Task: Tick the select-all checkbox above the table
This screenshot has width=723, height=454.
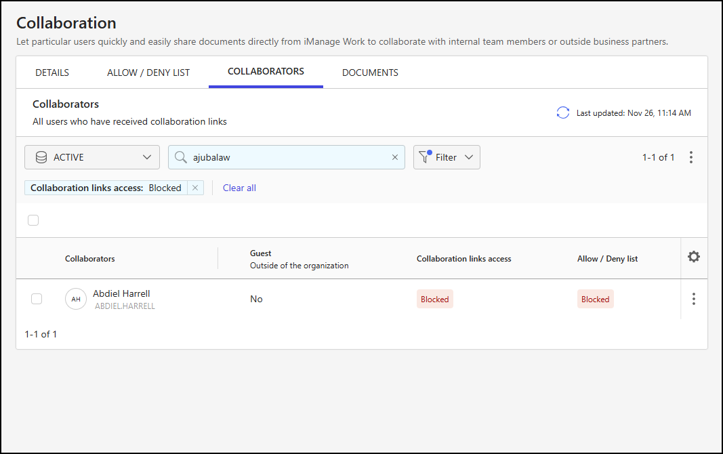Action: (33, 220)
